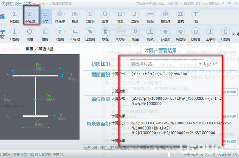Show more profile icons with the arrow
This screenshot has width=239, height=158.
[237, 34]
